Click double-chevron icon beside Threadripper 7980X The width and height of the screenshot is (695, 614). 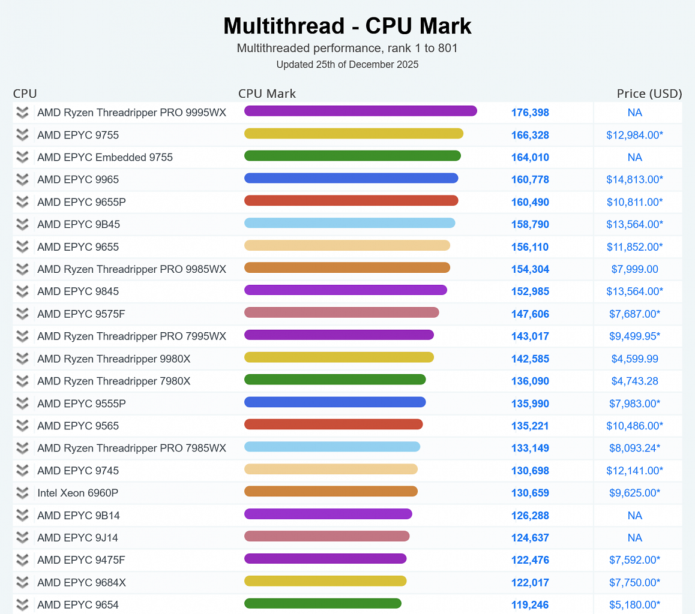(22, 381)
